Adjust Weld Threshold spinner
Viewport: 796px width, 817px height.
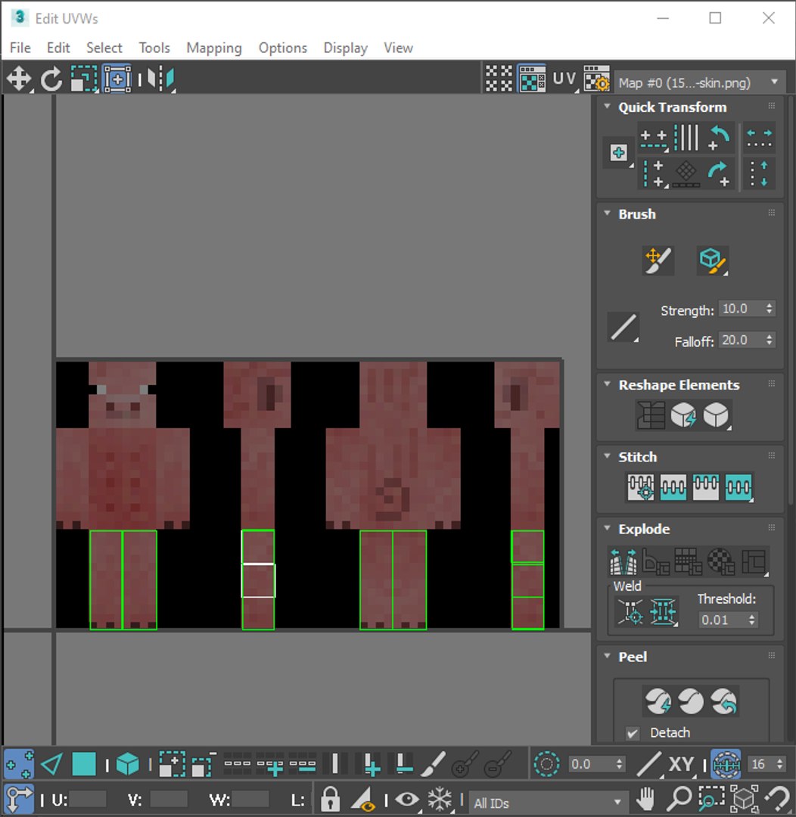coord(751,620)
